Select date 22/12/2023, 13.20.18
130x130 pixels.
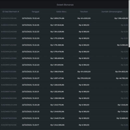point(31,118)
